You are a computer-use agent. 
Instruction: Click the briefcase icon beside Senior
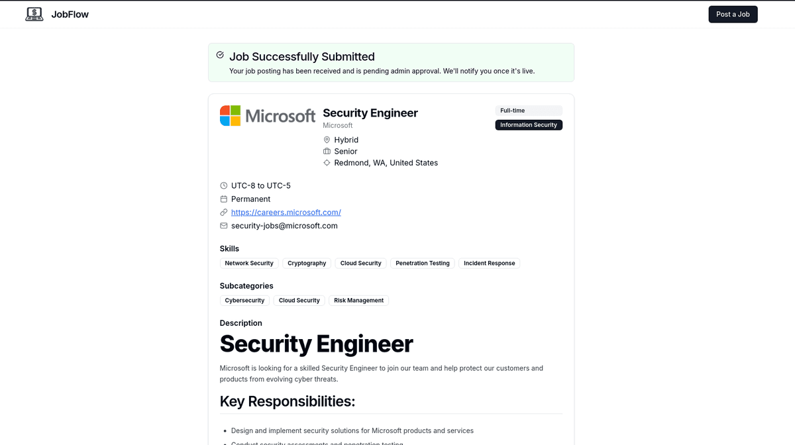pos(327,151)
